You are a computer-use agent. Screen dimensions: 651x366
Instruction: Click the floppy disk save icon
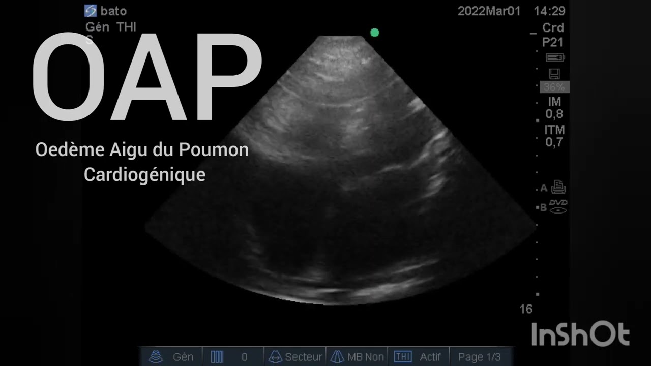(554, 74)
